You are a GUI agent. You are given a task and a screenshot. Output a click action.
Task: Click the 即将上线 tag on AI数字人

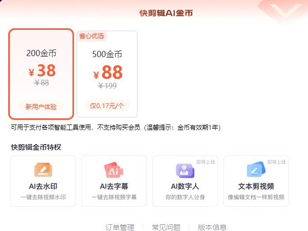coord(206,162)
